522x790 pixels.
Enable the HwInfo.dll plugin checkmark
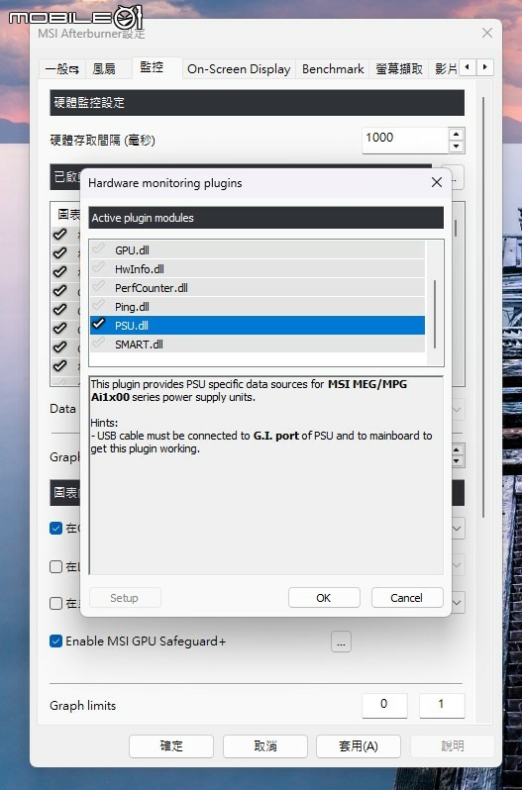[99, 267]
